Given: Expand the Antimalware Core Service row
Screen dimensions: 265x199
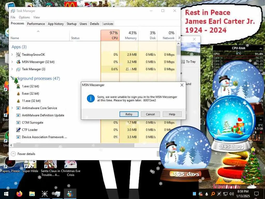Looking at the screenshot, I should tap(12, 108).
